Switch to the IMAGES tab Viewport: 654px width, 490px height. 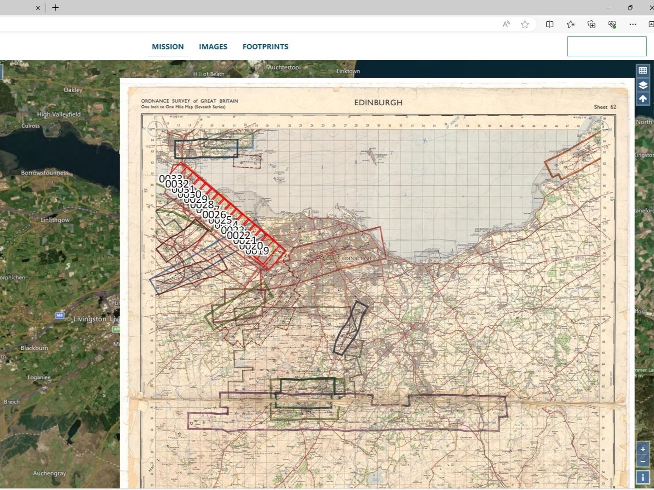pos(213,46)
